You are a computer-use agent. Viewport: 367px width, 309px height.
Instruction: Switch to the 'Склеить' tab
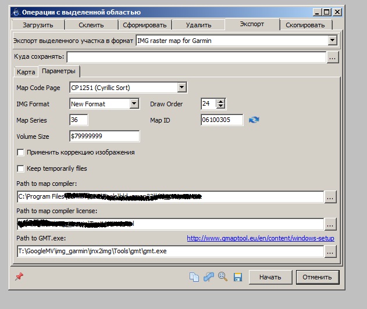tap(91, 25)
